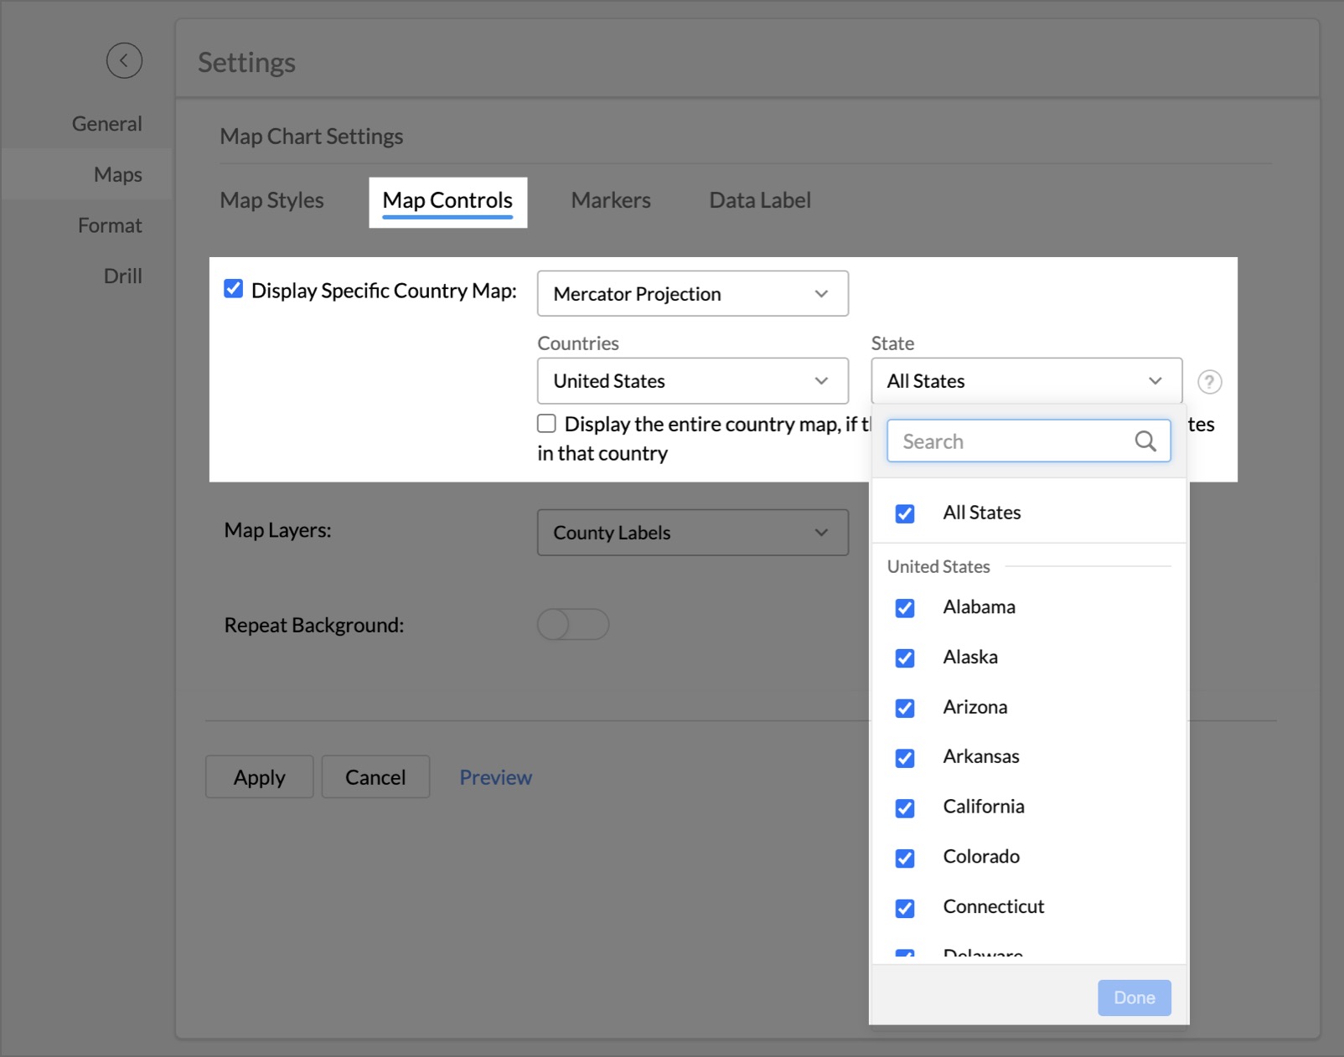The height and width of the screenshot is (1057, 1344).
Task: Click the Preview link
Action: 495,778
